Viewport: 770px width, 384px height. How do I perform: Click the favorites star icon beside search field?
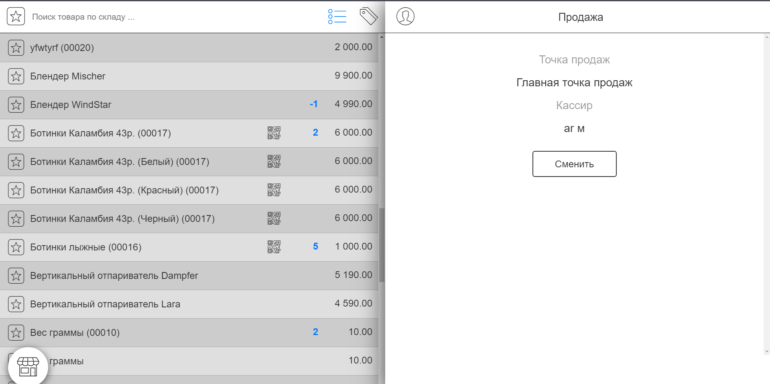coord(16,16)
